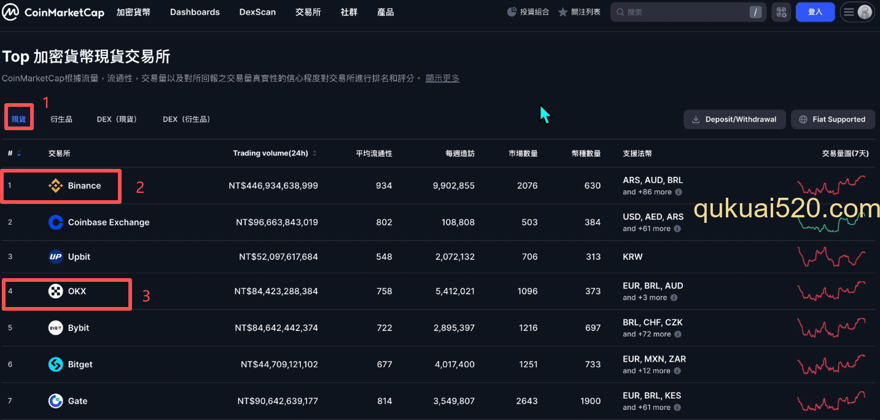880x420 pixels.
Task: Select the 現貨 tab
Action: click(x=19, y=119)
